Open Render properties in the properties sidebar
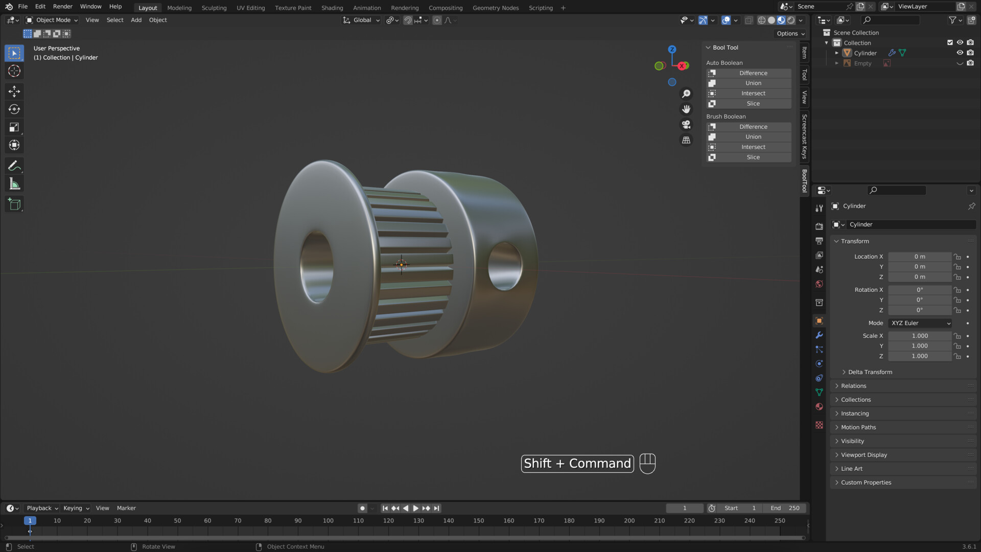This screenshot has height=552, width=981. (819, 225)
